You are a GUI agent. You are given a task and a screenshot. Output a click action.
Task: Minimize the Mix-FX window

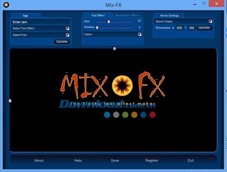click(x=195, y=5)
